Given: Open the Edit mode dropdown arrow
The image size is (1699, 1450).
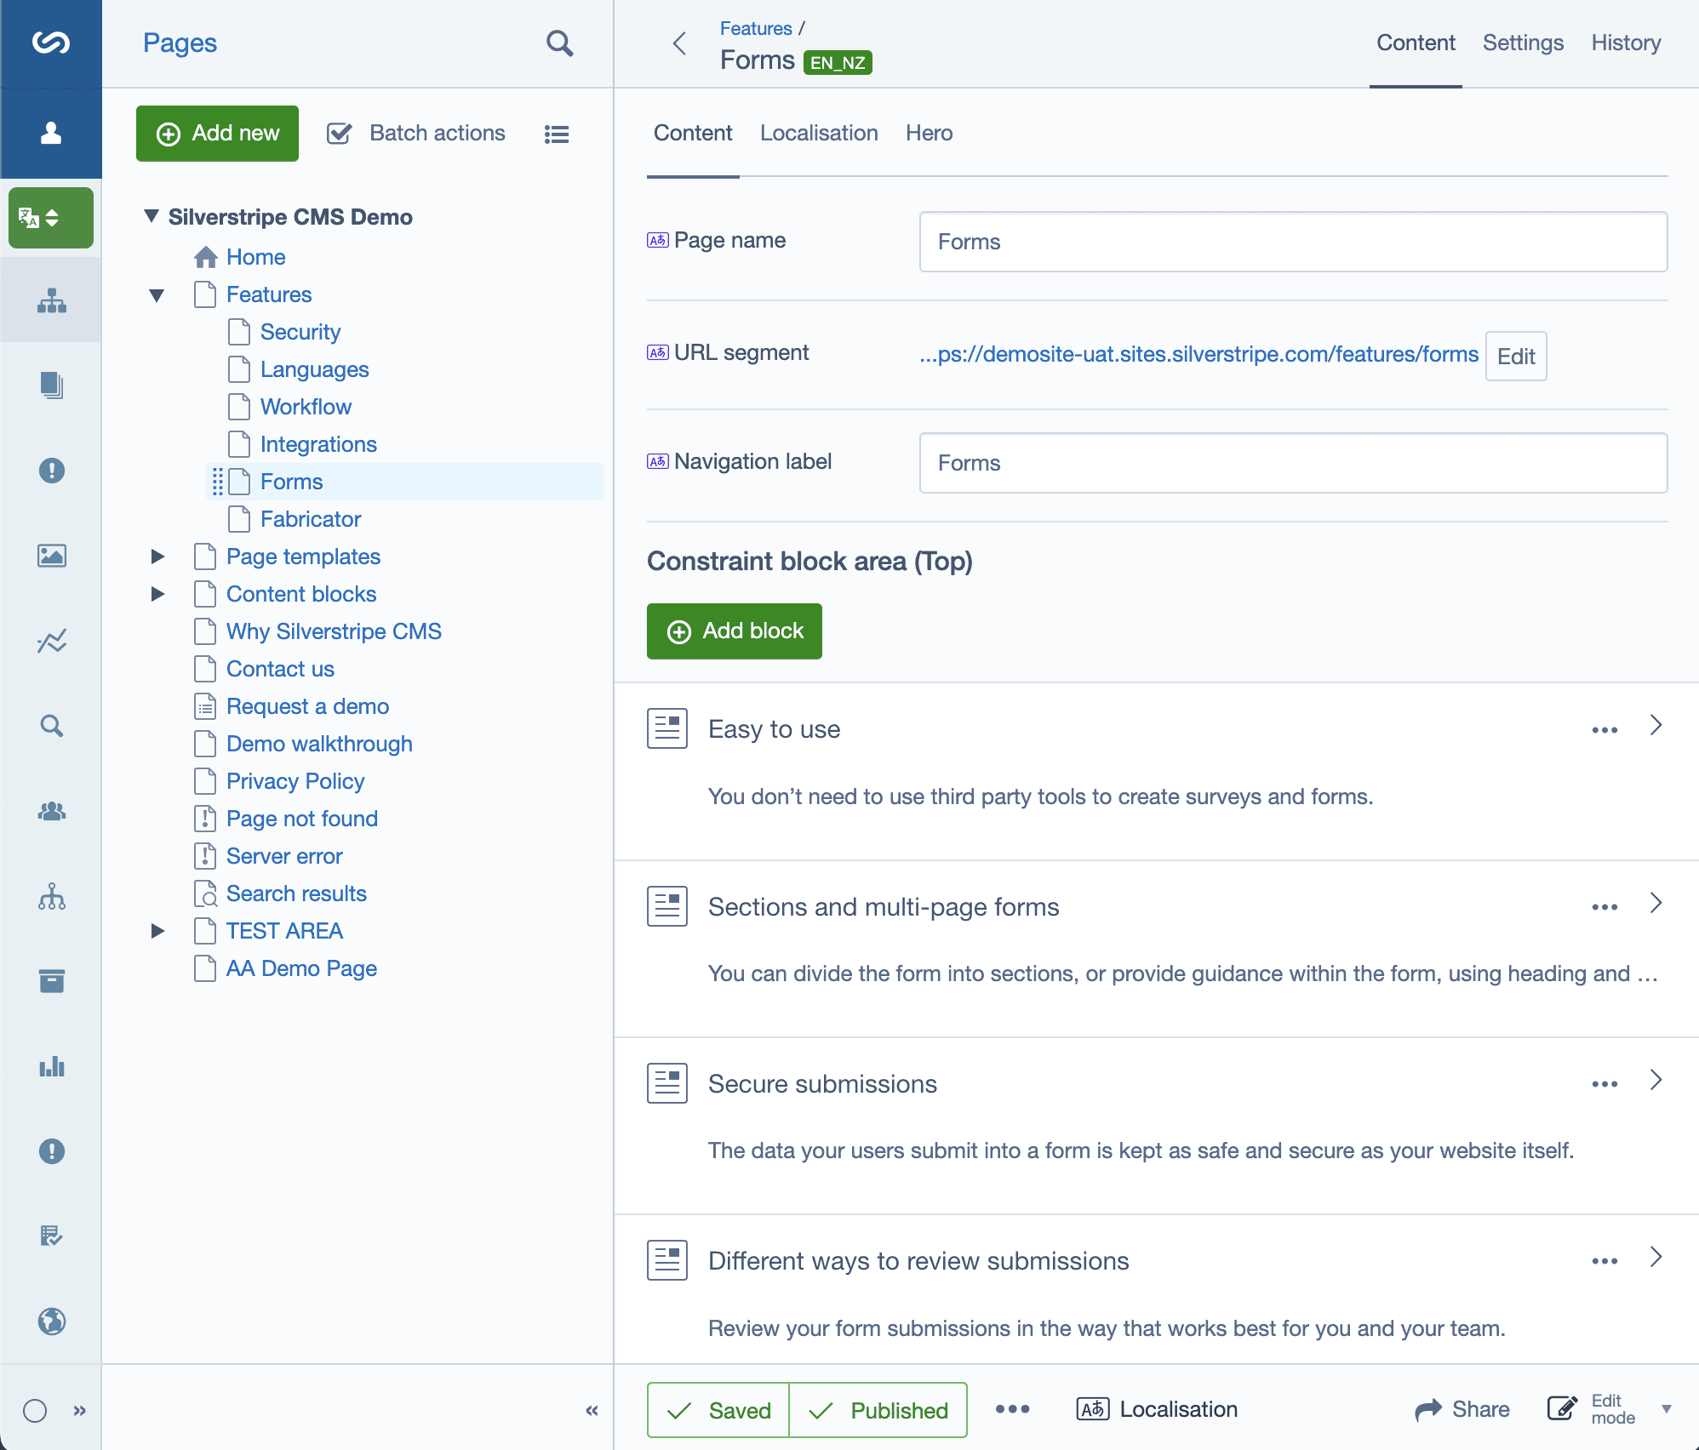Looking at the screenshot, I should click(1666, 1409).
